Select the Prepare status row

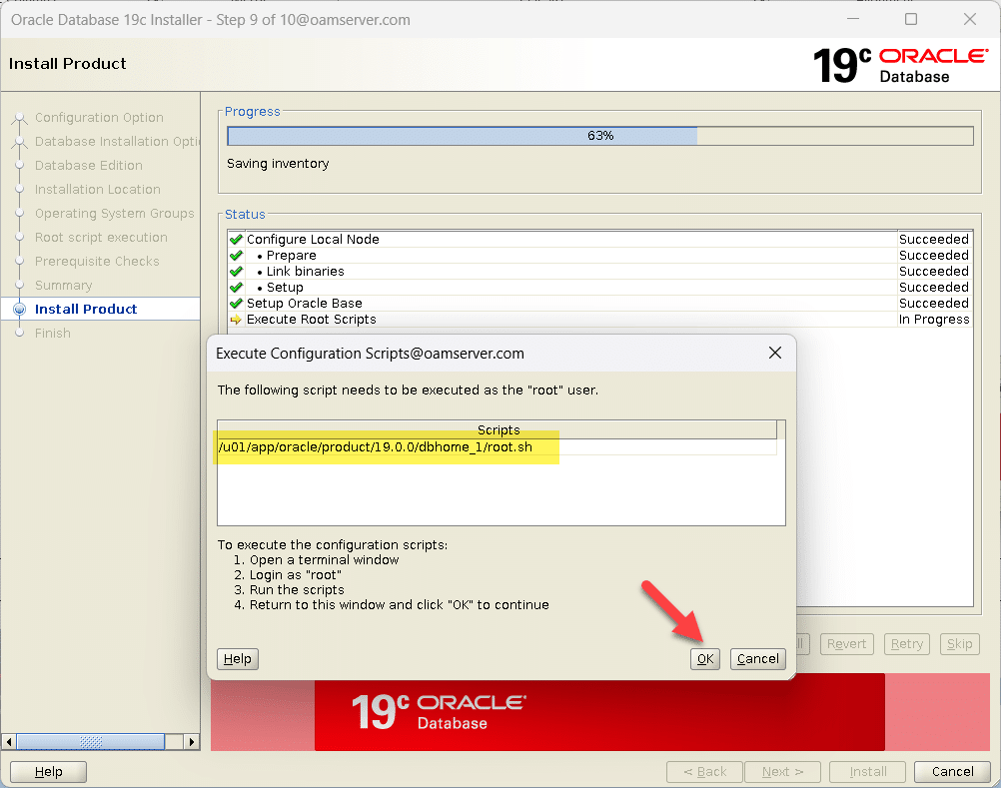point(600,256)
